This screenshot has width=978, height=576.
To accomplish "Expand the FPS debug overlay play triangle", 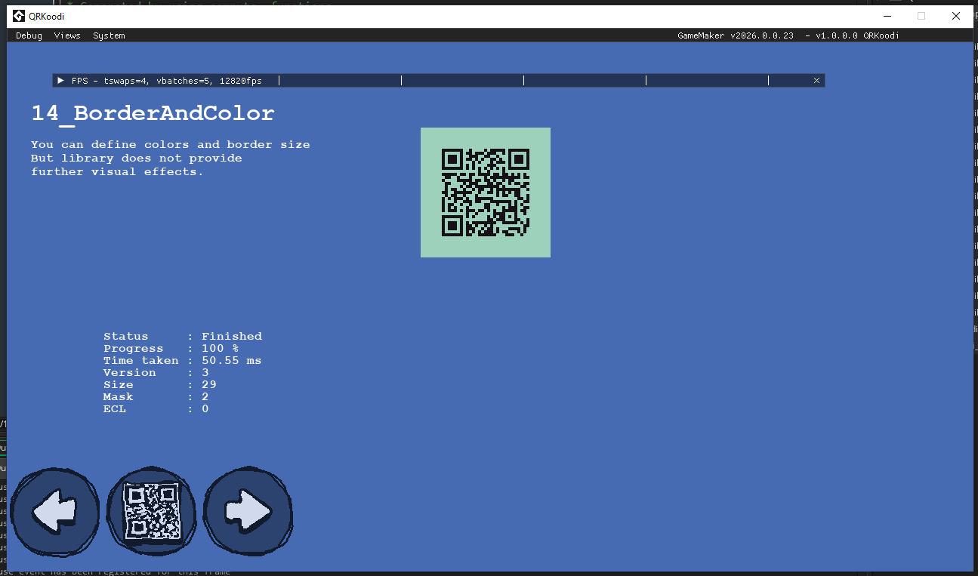I will point(61,80).
